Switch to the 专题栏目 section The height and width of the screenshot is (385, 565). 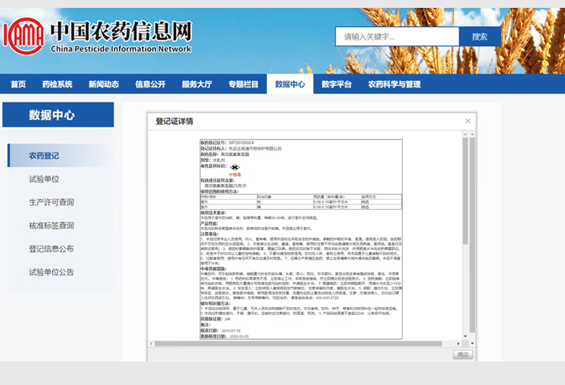pos(243,84)
